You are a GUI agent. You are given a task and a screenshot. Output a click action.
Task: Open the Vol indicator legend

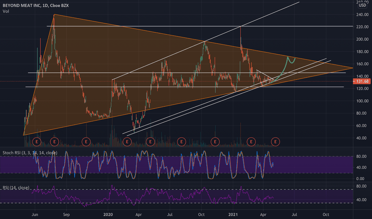pyautogui.click(x=6, y=11)
